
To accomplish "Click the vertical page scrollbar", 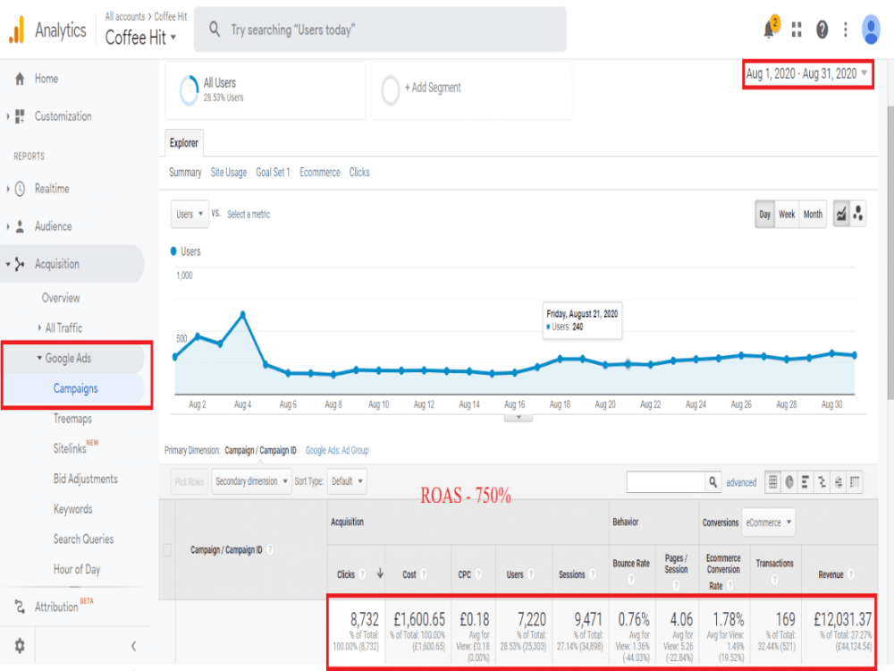I will coord(890,251).
